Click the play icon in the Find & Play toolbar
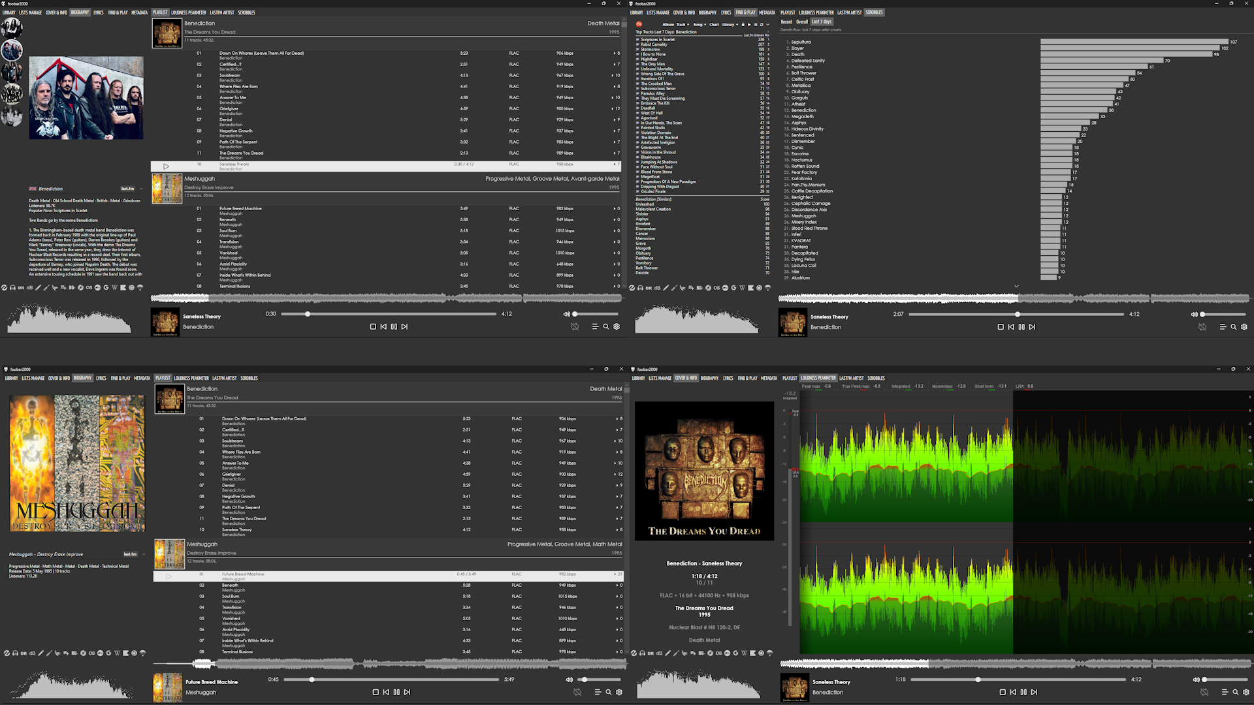Screen dimensions: 1254x705 pos(749,24)
